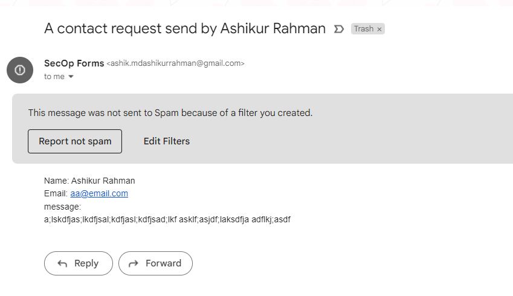Click the Forward button label
The width and height of the screenshot is (513, 296).
tap(163, 263)
